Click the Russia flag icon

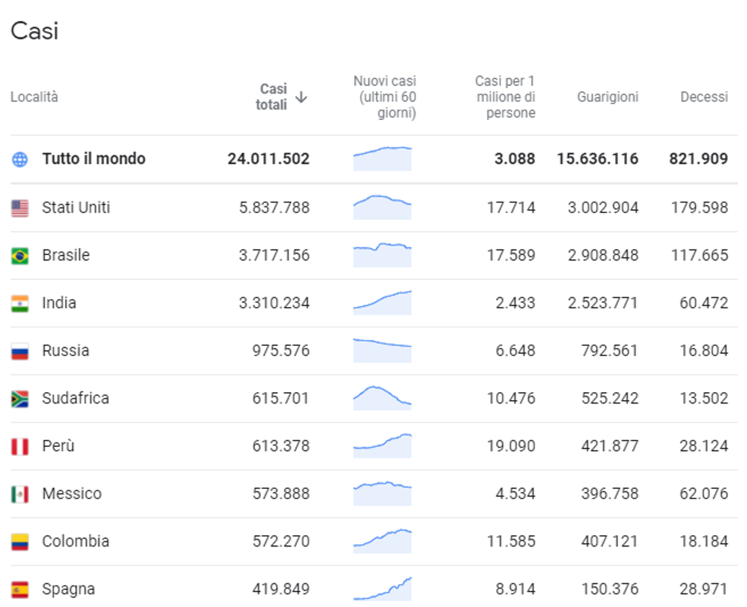20,351
